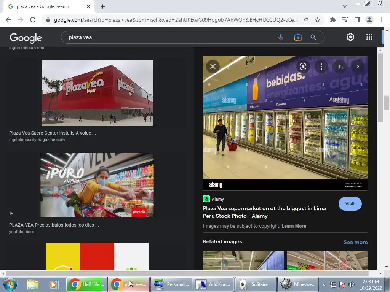Open media control icon in toolbar

click(345, 20)
